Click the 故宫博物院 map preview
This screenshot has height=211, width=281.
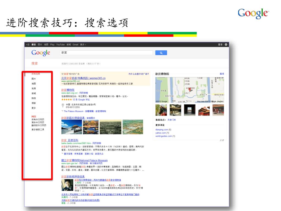coord(190,90)
